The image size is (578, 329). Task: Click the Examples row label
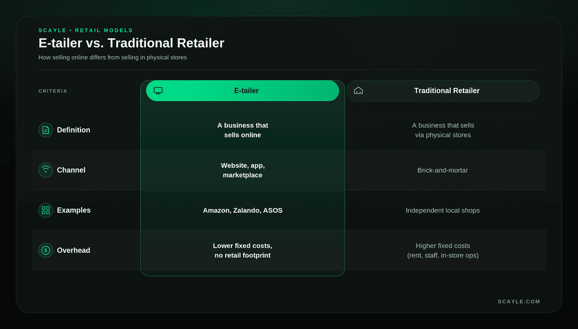[73, 210]
